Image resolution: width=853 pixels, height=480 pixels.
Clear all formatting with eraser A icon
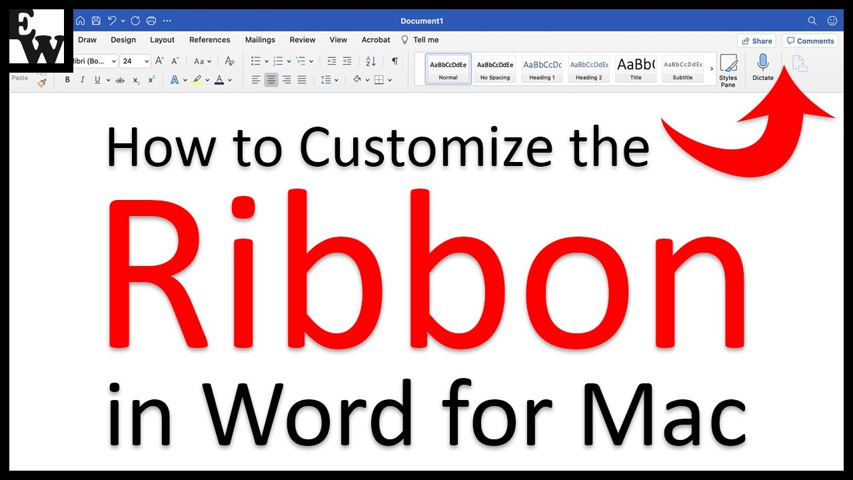pos(229,61)
